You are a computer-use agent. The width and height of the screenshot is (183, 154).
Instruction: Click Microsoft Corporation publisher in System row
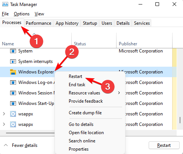point(141,51)
